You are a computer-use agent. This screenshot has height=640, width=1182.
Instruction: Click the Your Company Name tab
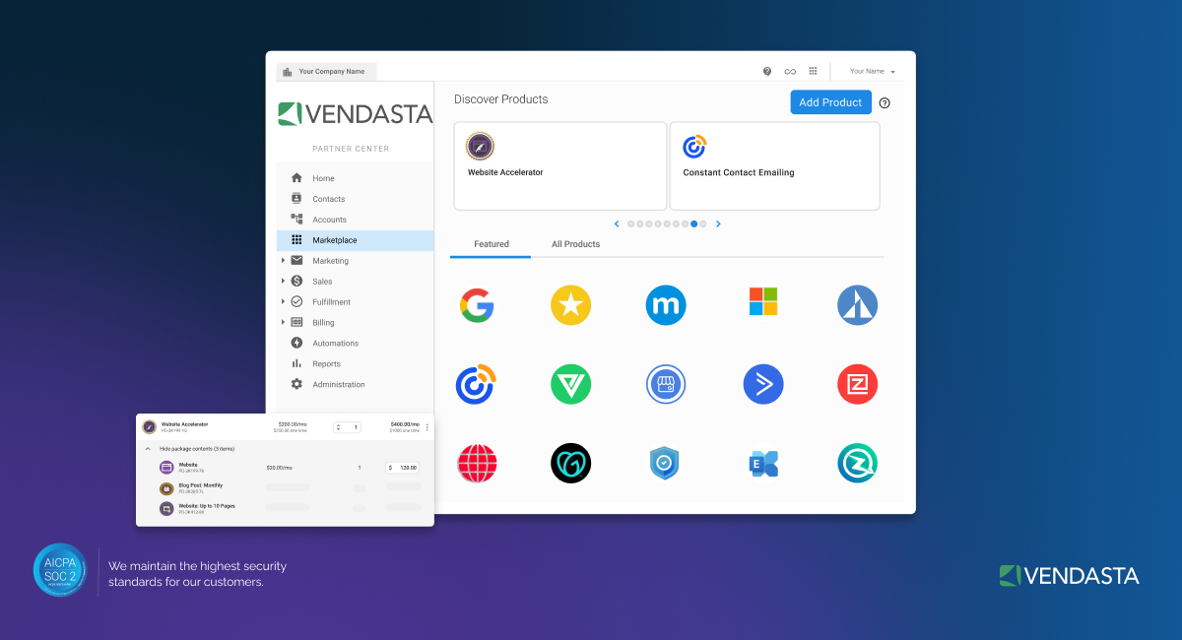(x=326, y=72)
